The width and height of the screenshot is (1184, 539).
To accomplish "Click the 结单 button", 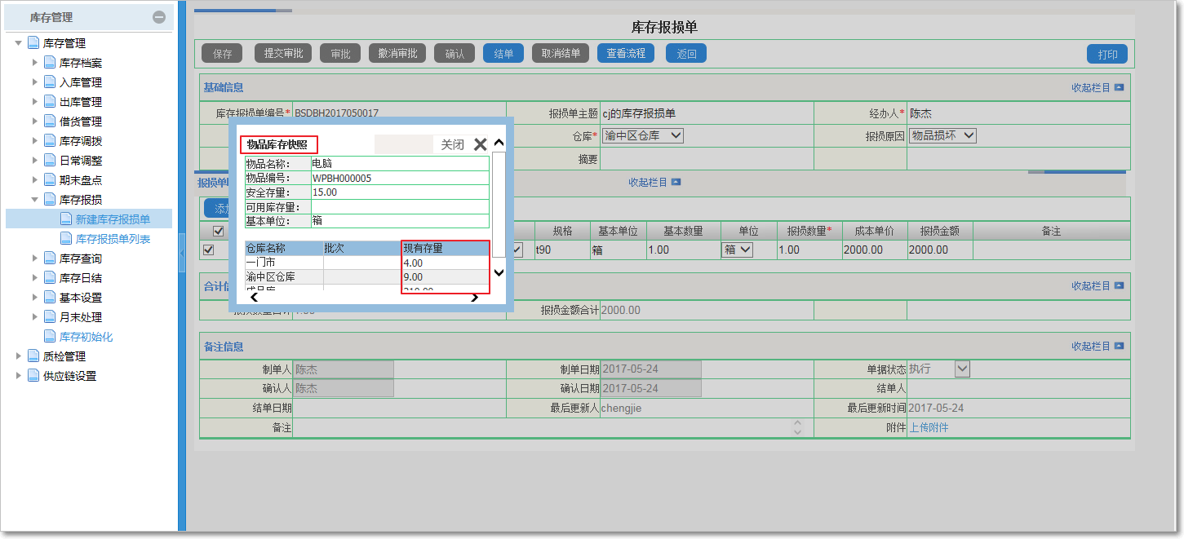I will (503, 54).
